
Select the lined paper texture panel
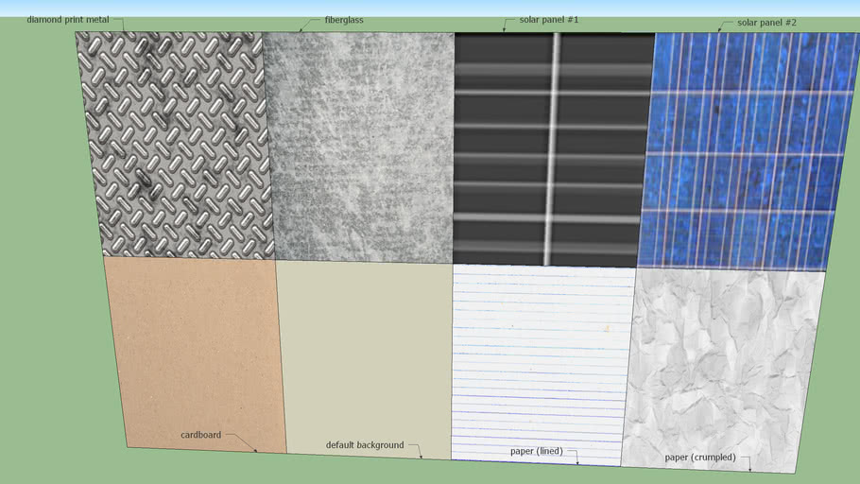coord(542,364)
